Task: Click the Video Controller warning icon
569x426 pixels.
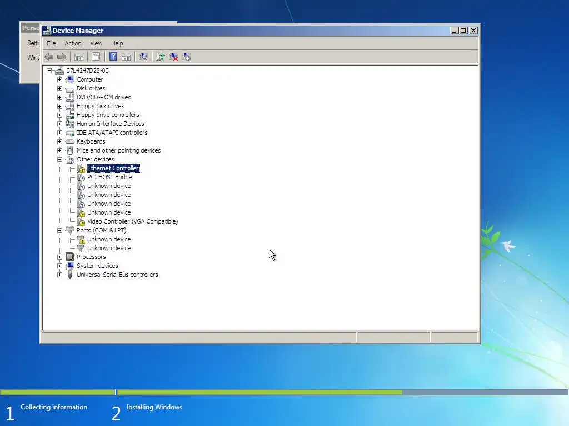Action: (81, 221)
